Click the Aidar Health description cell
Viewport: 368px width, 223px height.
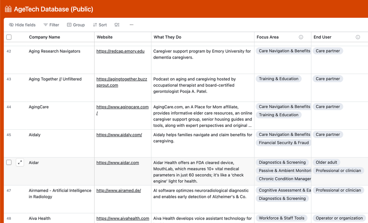pyautogui.click(x=203, y=172)
